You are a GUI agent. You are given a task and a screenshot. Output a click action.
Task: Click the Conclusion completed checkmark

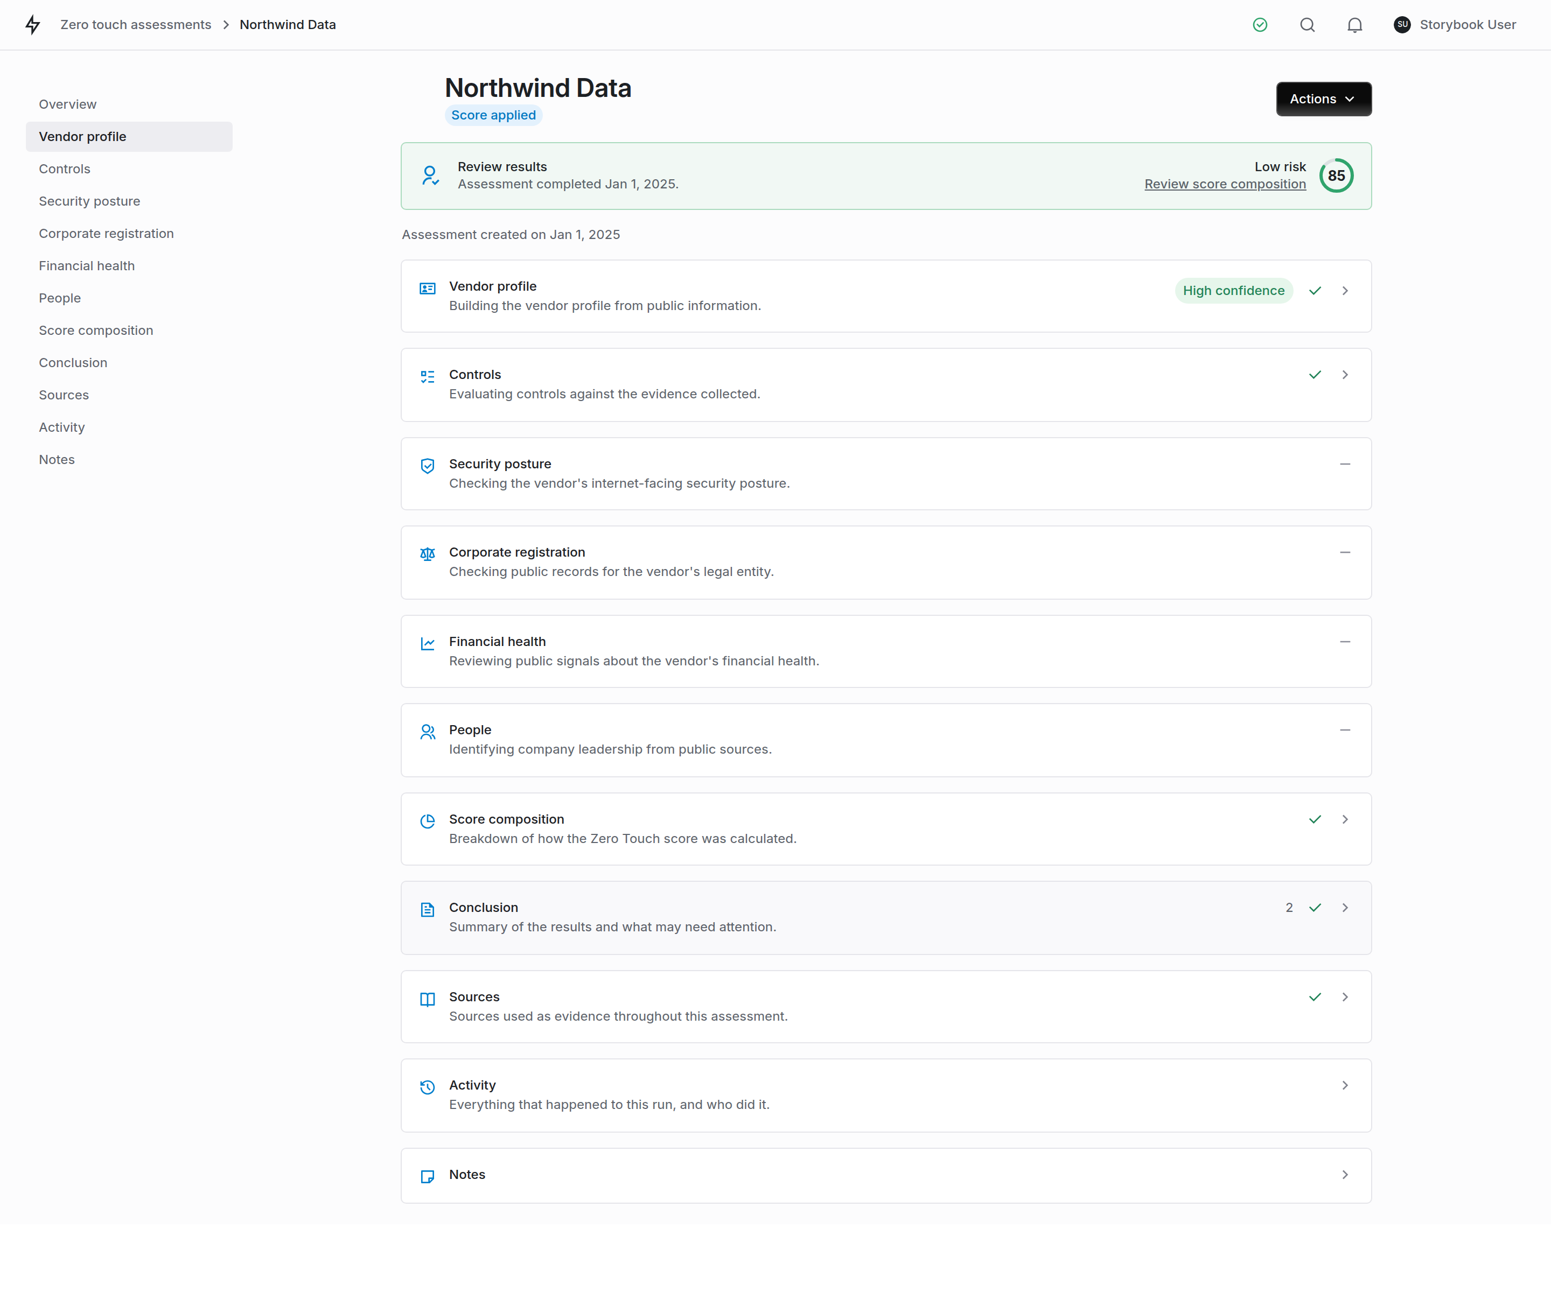1316,908
